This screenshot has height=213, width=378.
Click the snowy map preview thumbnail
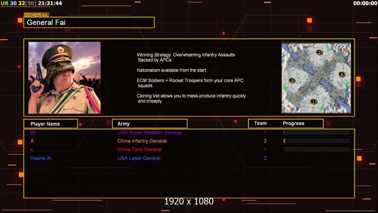coord(316,78)
